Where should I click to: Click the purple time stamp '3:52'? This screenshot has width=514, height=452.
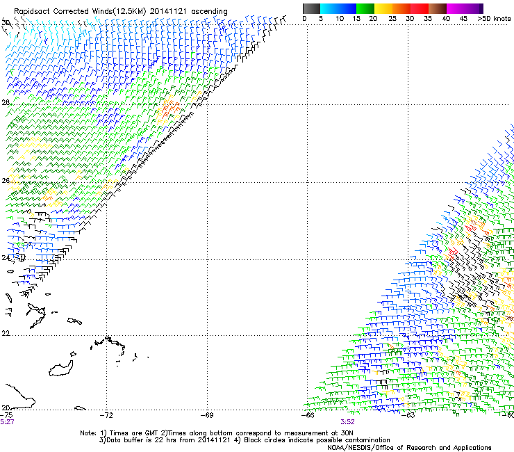(x=347, y=422)
